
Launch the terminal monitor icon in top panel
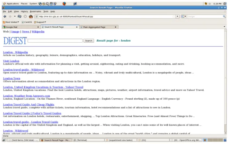pos(75,4)
